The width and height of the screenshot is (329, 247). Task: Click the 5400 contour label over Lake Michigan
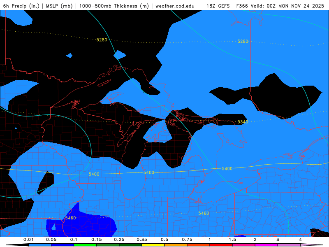[x=149, y=172]
